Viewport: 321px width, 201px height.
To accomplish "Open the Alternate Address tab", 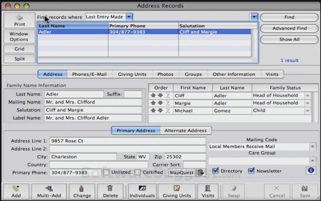I will click(186, 130).
